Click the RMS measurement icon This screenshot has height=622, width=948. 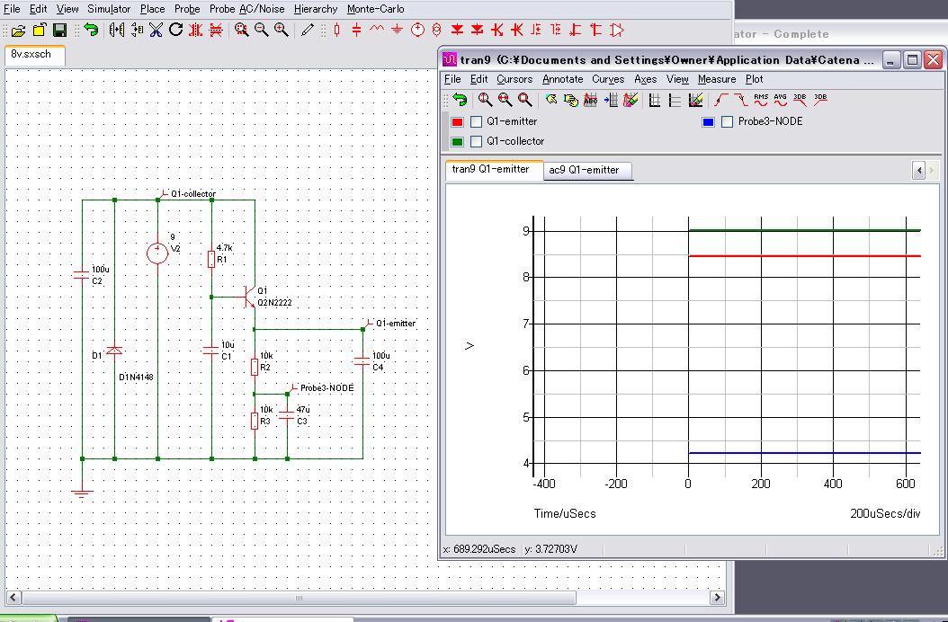click(x=761, y=100)
